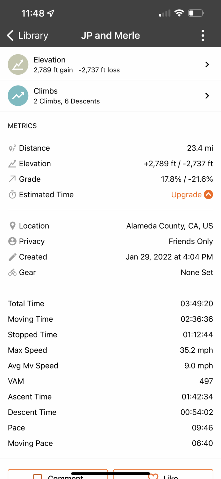Open the Upgrade link for Estimated Time
Viewport: 221px width, 479px height.
[x=186, y=194]
